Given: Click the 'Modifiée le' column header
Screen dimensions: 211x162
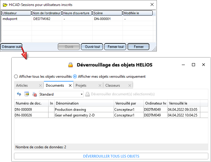Looking at the screenshot, I should click(x=138, y=13).
